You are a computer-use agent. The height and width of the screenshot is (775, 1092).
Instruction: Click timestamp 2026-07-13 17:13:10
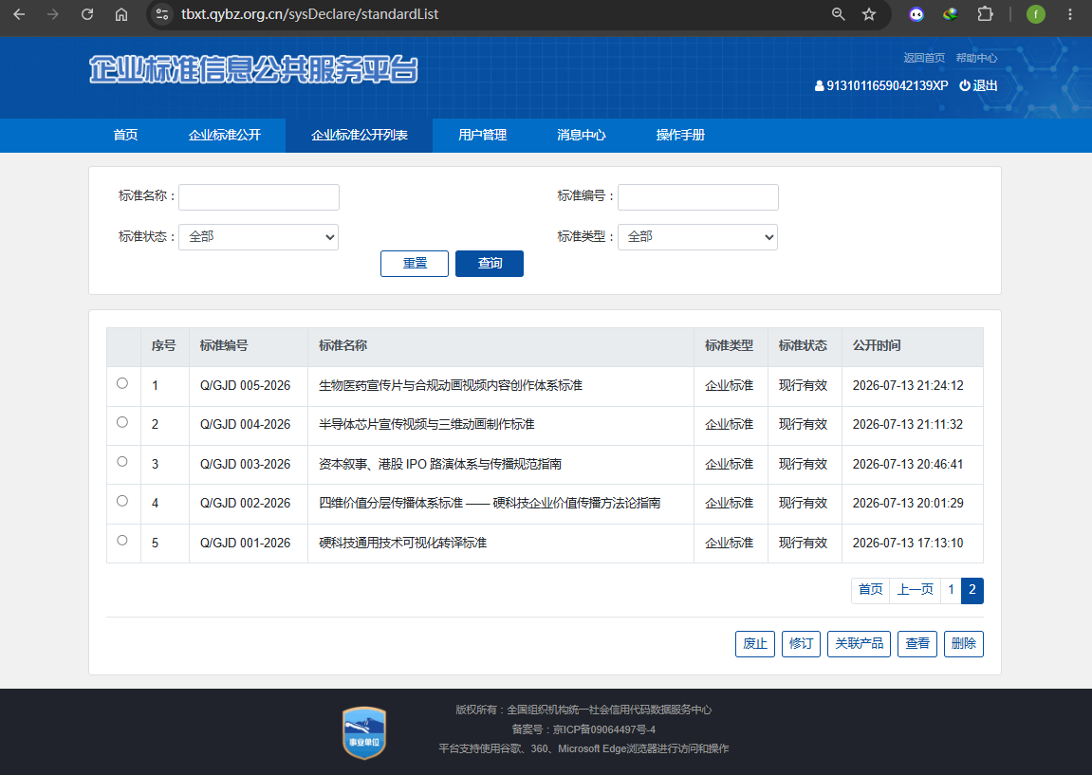click(908, 544)
